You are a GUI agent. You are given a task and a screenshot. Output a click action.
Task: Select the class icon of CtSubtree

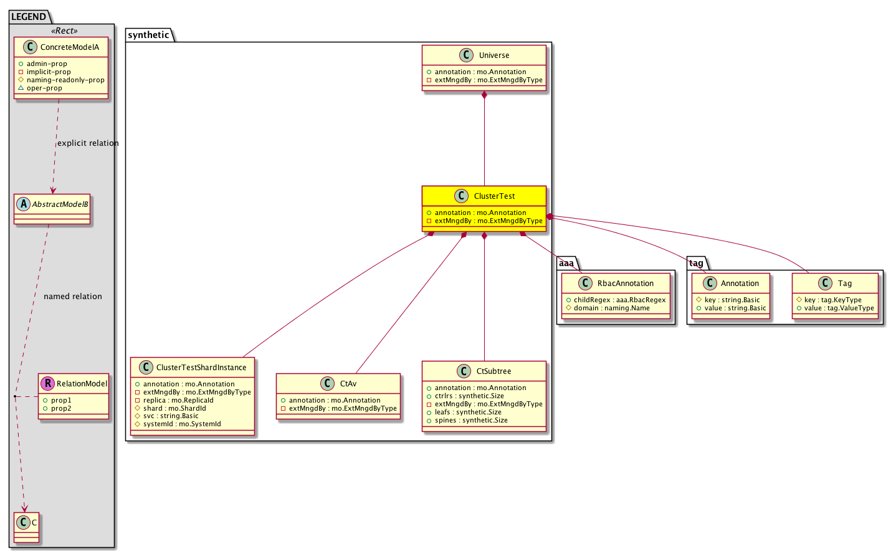(x=464, y=371)
